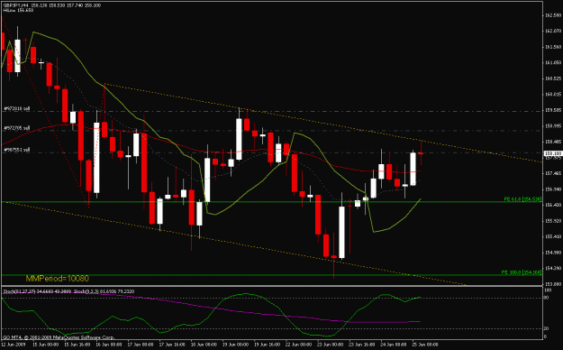Click the 18 Jun time axis label
Screen dimensions: 563x350
[x=204, y=345]
